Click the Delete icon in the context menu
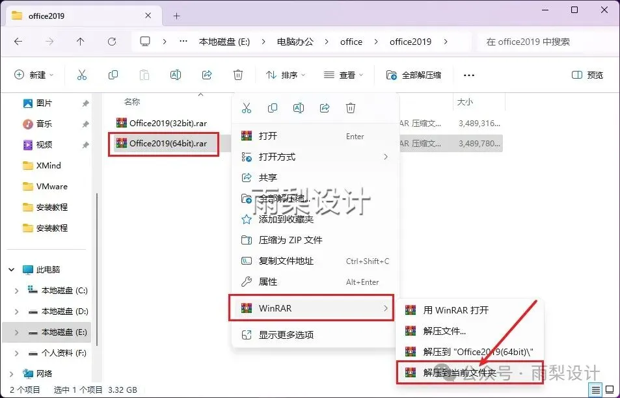The width and height of the screenshot is (620, 398). pos(351,108)
